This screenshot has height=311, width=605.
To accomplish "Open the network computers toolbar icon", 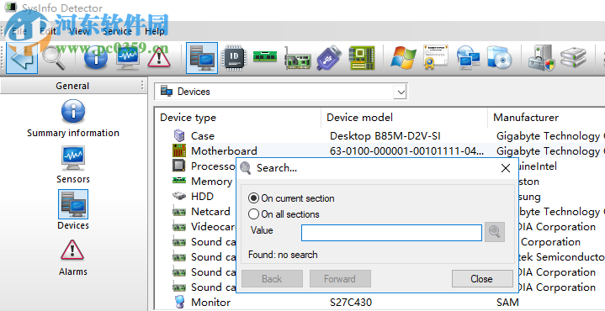I will (468, 58).
